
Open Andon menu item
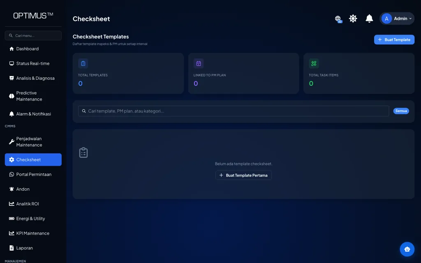coord(33,189)
